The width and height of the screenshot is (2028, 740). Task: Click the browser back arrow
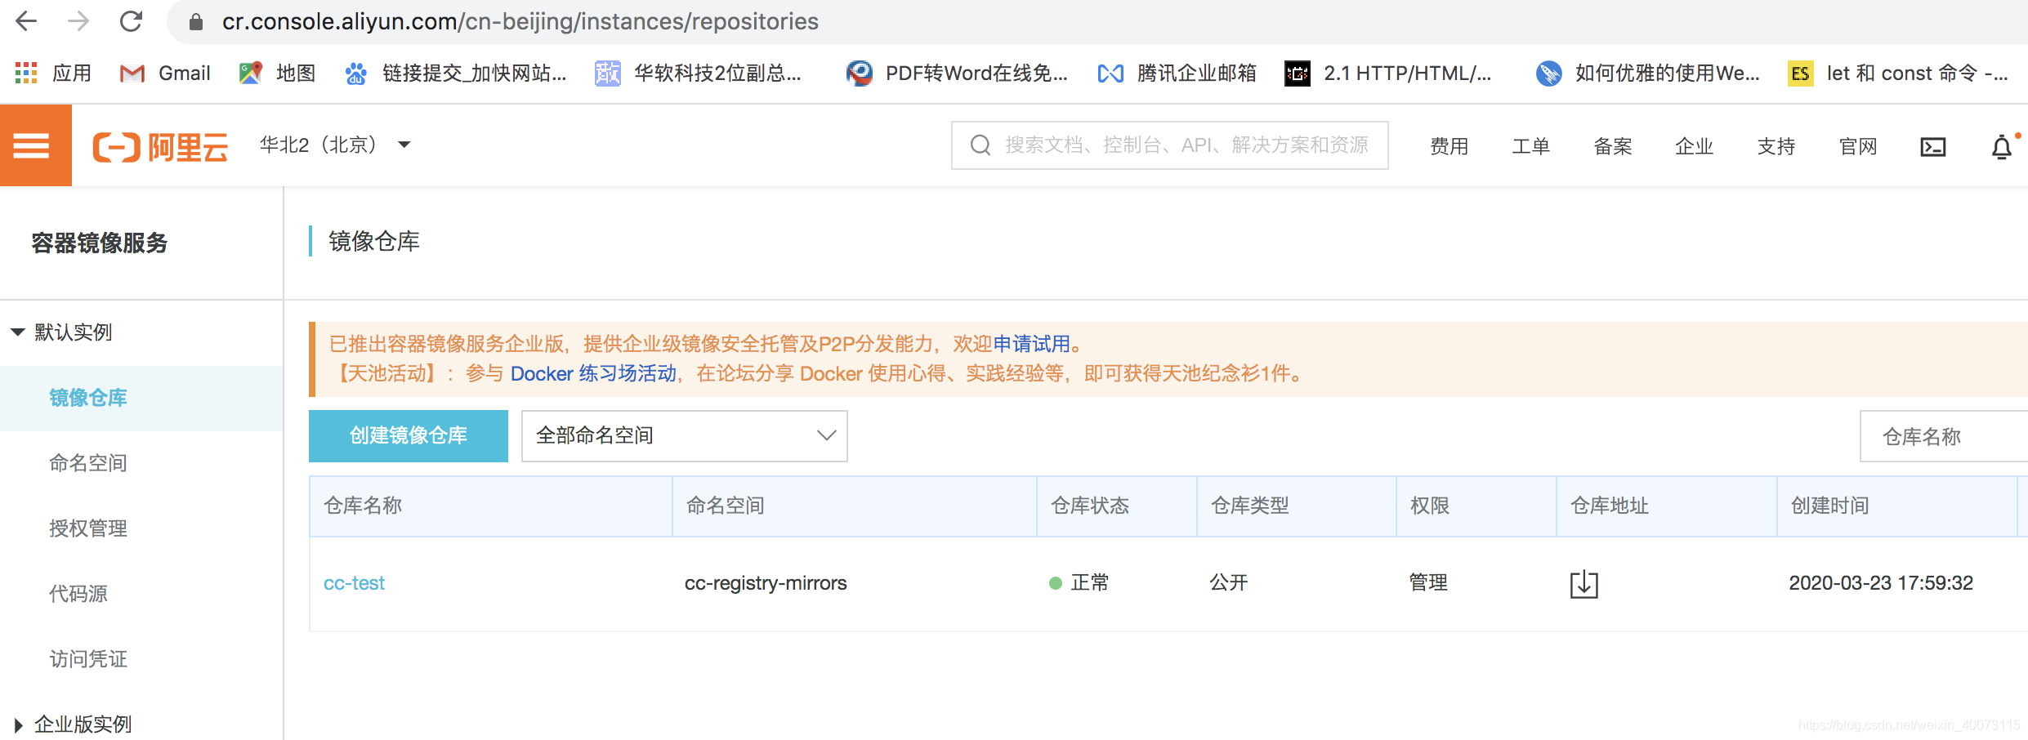(26, 21)
